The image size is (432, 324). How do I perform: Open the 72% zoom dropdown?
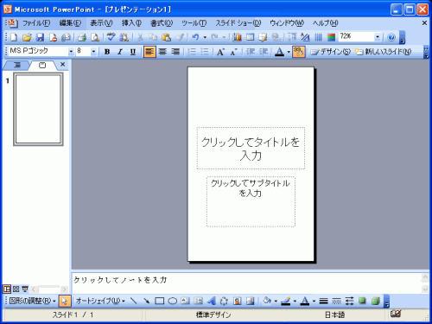point(378,37)
